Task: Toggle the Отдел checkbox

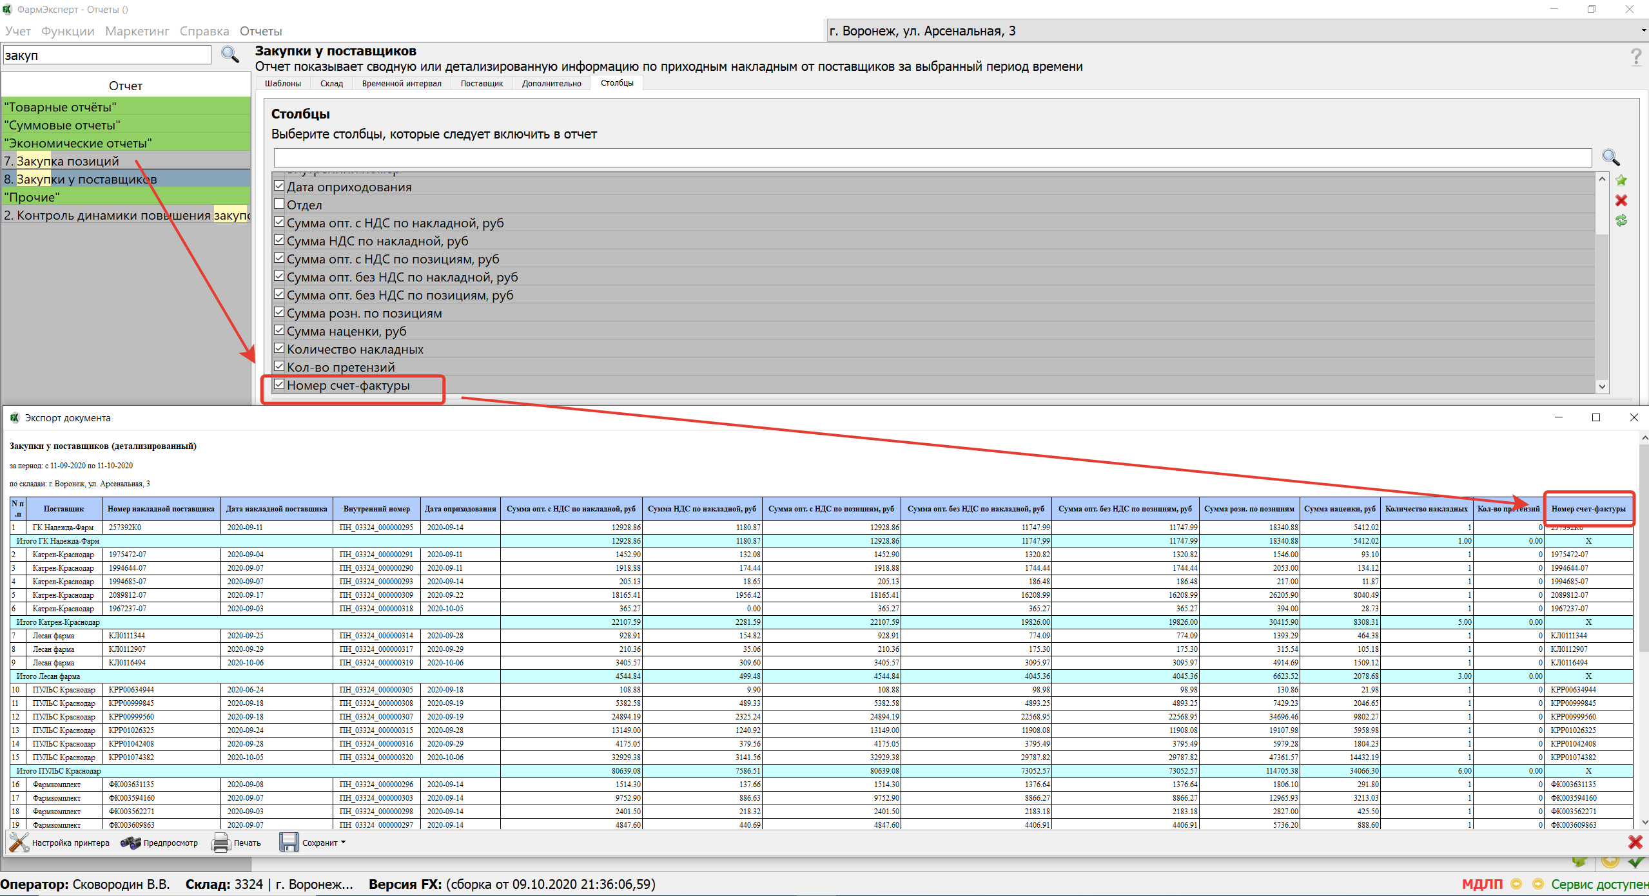Action: click(279, 204)
